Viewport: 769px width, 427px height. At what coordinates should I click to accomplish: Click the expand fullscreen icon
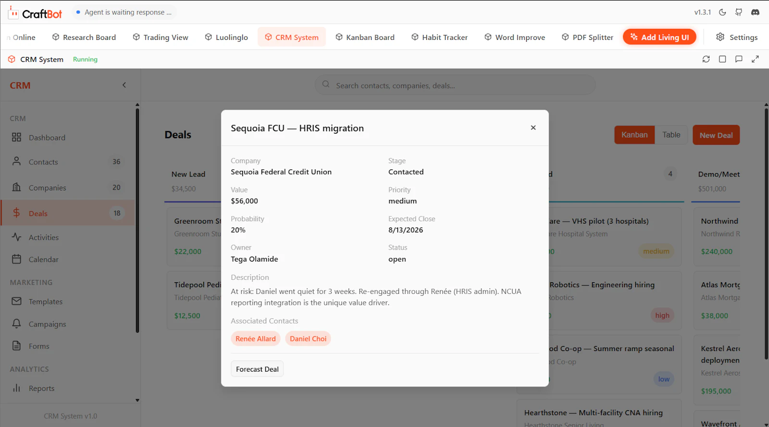[x=755, y=59]
